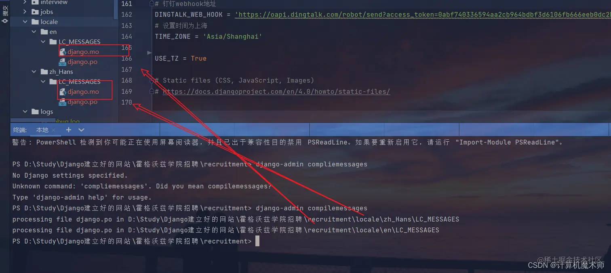This screenshot has height=273, width=611.
Task: Toggle fold arrow next to line 165
Action: click(x=150, y=52)
